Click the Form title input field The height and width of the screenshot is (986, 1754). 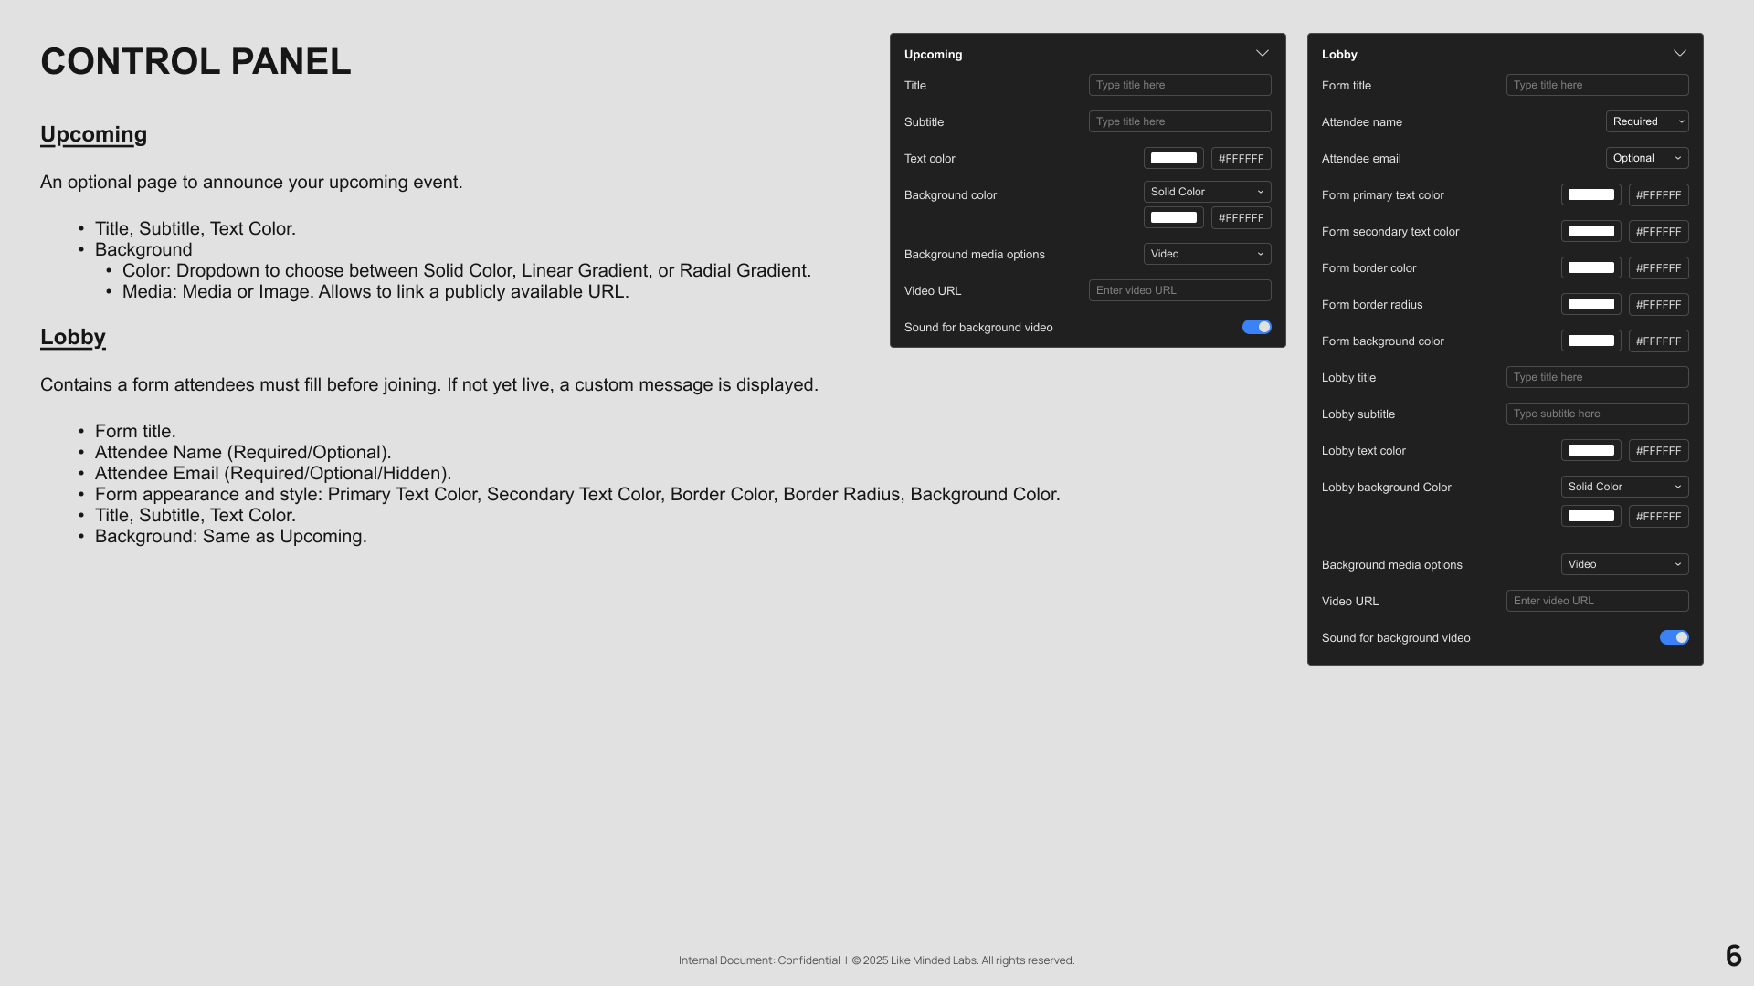tap(1597, 85)
